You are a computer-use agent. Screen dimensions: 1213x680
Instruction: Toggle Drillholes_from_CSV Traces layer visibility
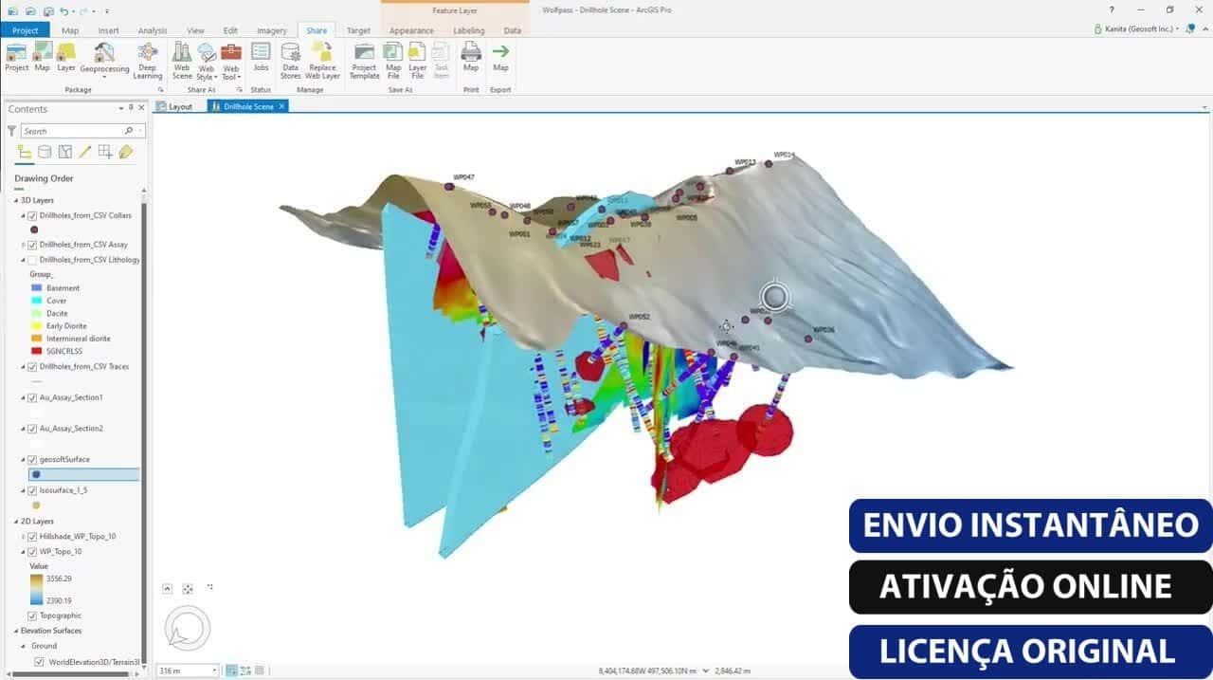[x=32, y=366]
